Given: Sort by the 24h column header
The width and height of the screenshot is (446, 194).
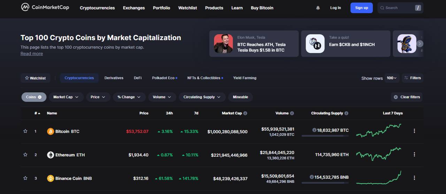Looking at the screenshot, I should (x=169, y=113).
